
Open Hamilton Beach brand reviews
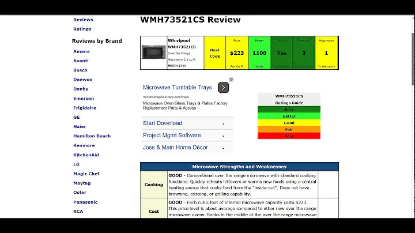(x=92, y=136)
